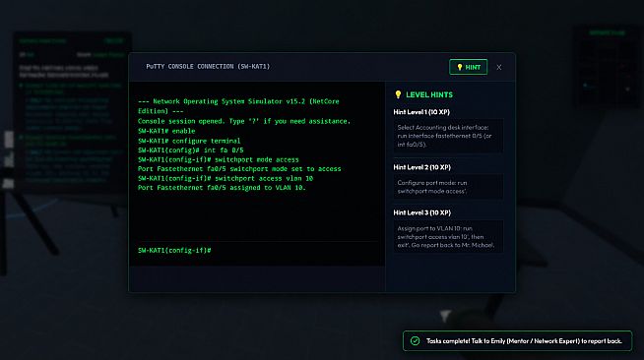The width and height of the screenshot is (644, 360).
Task: Click the 'switchport access vlan 10' command line
Action: (225, 178)
